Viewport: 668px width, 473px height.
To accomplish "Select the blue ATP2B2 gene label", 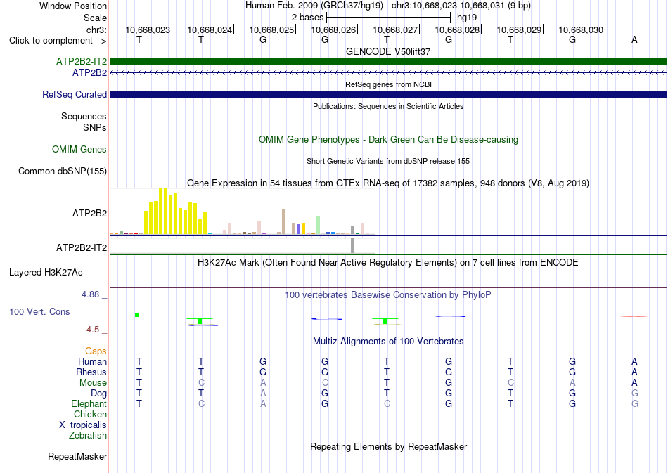I will coord(89,73).
